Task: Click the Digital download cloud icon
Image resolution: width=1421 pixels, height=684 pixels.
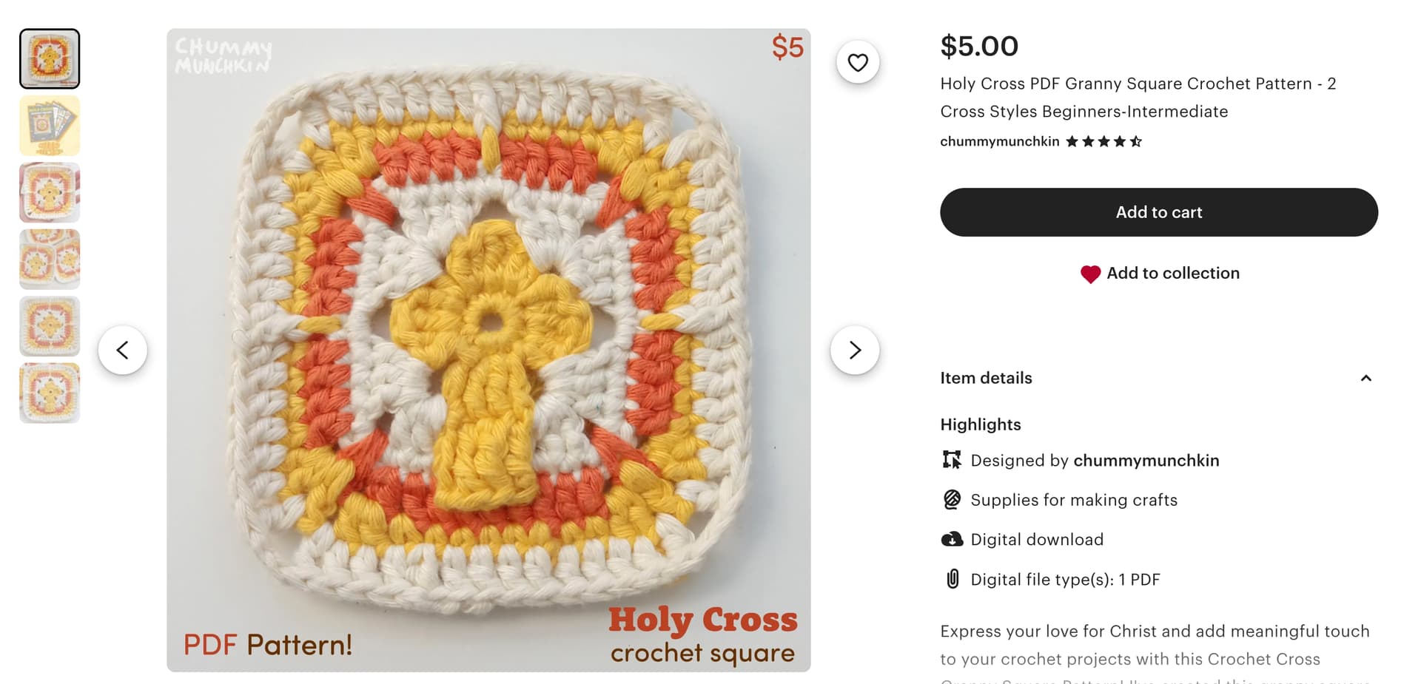Action: click(x=952, y=539)
